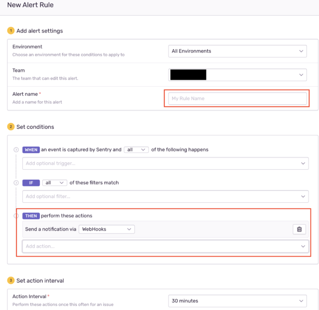Delete the WebHooks notification action via trash icon
This screenshot has height=310, width=319.
[x=299, y=229]
